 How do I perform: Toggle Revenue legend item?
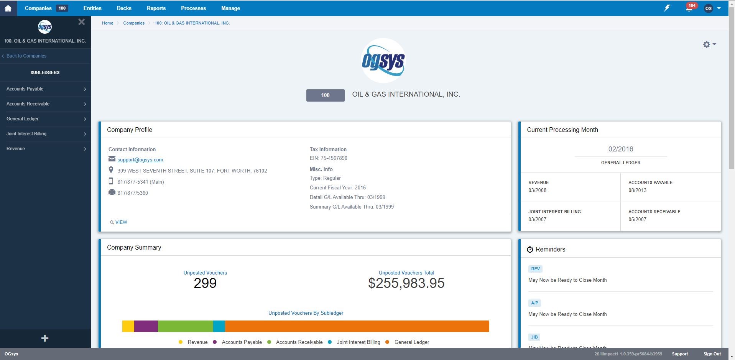193,342
